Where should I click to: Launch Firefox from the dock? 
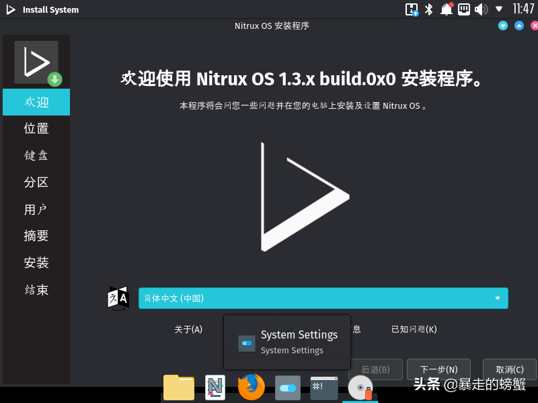tap(252, 388)
